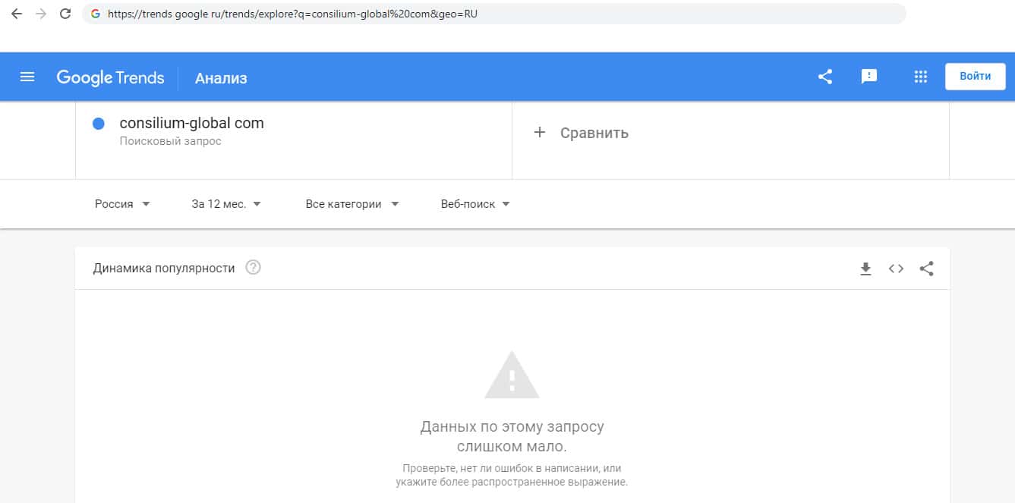Download the popularity chart data as CSV
This screenshot has height=503, width=1015.
pyautogui.click(x=865, y=269)
